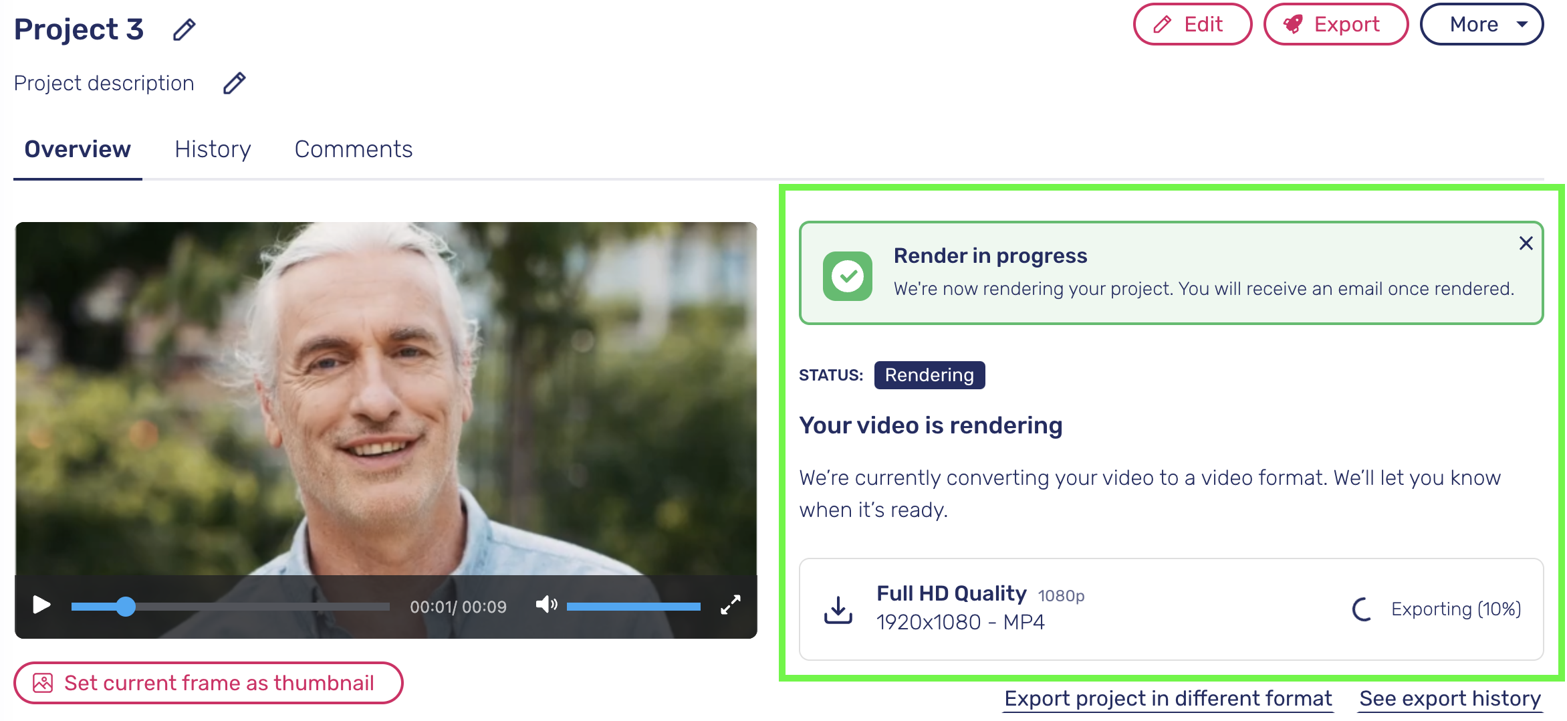Open the Edit button with pencil

click(x=1192, y=25)
